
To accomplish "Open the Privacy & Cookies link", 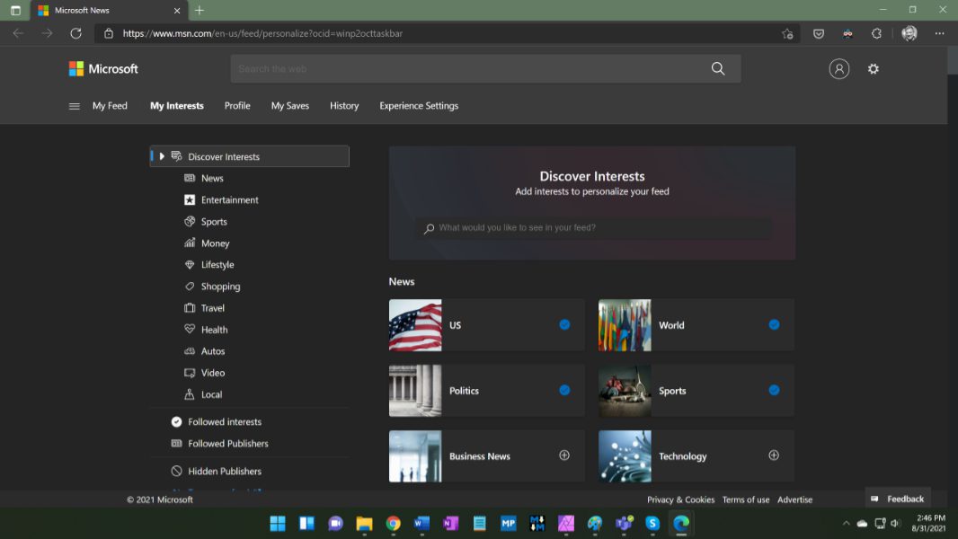I will [680, 499].
